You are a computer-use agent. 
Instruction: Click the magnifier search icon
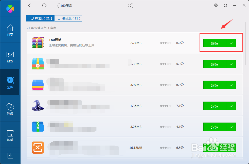coord(130,6)
